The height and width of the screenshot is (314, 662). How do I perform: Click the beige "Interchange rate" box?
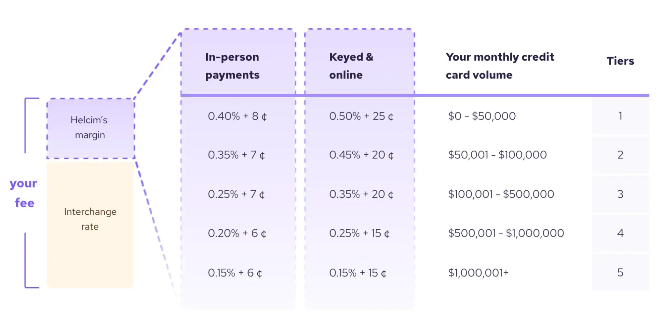[90, 219]
